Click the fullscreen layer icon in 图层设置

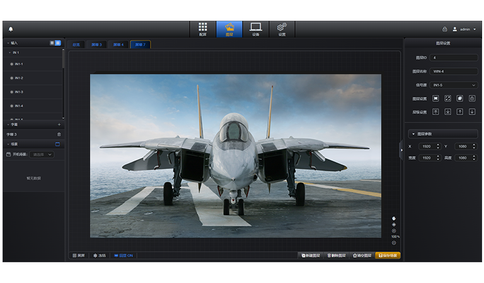pyautogui.click(x=447, y=98)
